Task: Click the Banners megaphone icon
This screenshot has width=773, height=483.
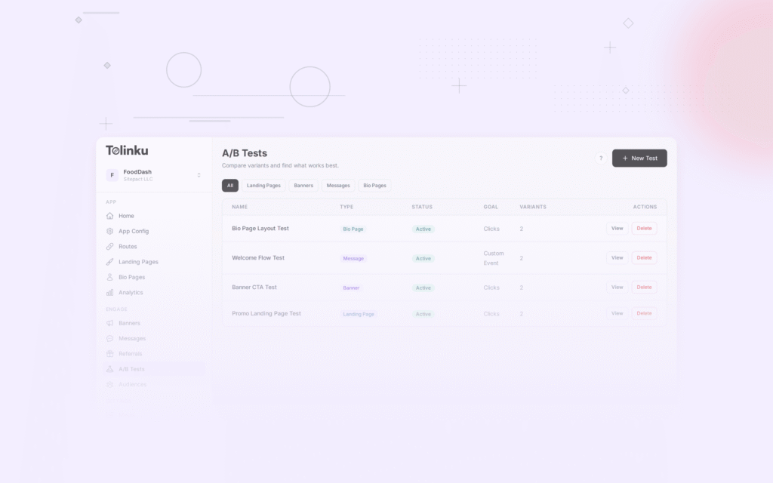Action: point(110,323)
